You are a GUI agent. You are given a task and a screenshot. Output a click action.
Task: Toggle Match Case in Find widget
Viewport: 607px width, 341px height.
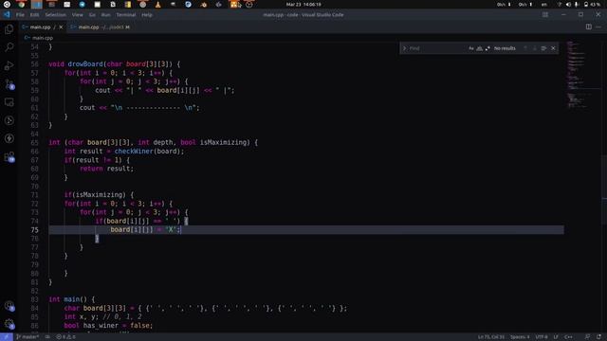coord(471,48)
